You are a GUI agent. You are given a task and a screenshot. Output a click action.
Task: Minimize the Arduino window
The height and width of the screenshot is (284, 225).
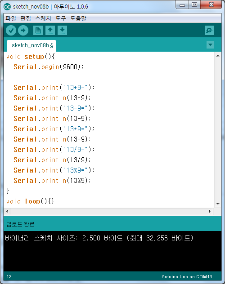[x=182, y=4]
